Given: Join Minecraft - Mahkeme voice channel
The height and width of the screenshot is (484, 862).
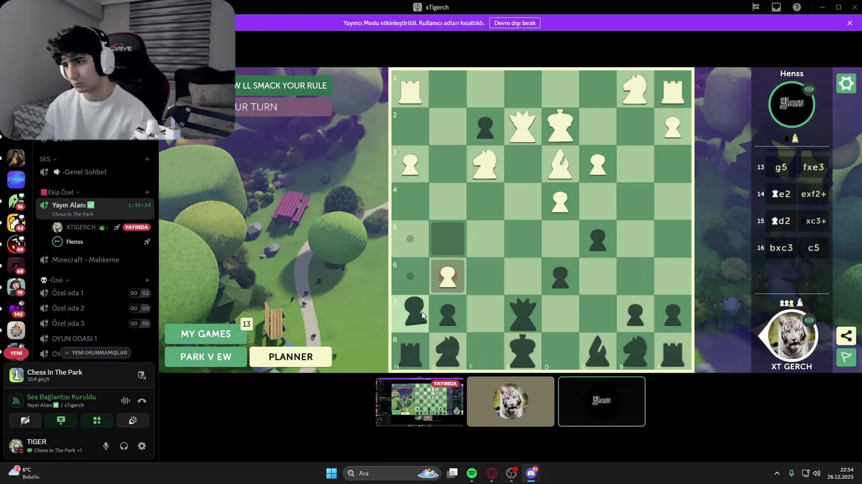Looking at the screenshot, I should (95, 260).
